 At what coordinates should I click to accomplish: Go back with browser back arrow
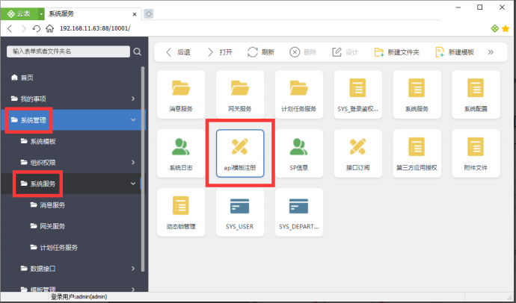(10, 28)
